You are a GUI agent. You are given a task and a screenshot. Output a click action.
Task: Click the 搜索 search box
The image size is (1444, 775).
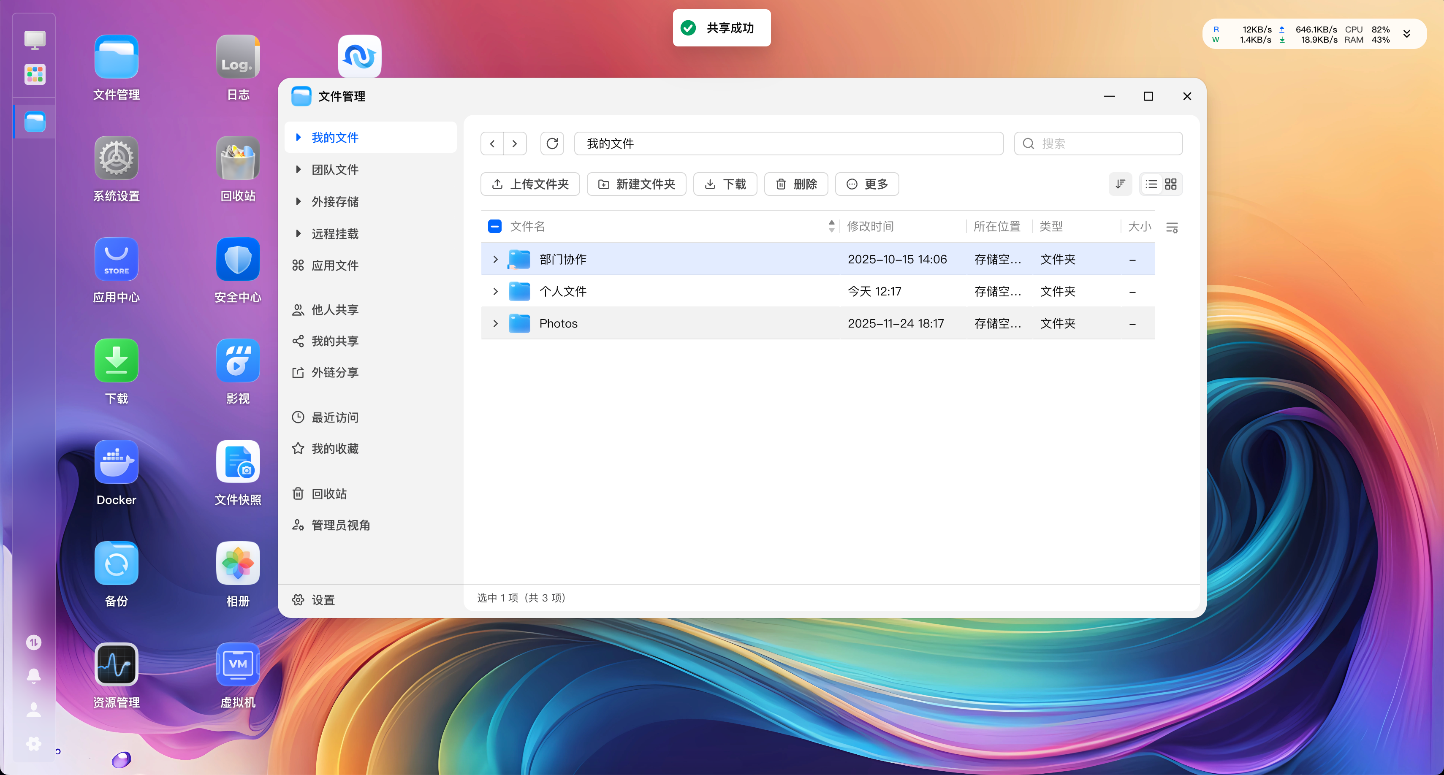coord(1098,144)
